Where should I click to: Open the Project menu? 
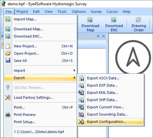click(x=22, y=12)
